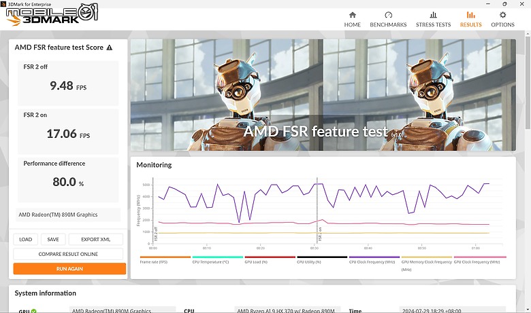Image resolution: width=531 pixels, height=313 pixels.
Task: Click the SAVE button
Action: click(53, 240)
